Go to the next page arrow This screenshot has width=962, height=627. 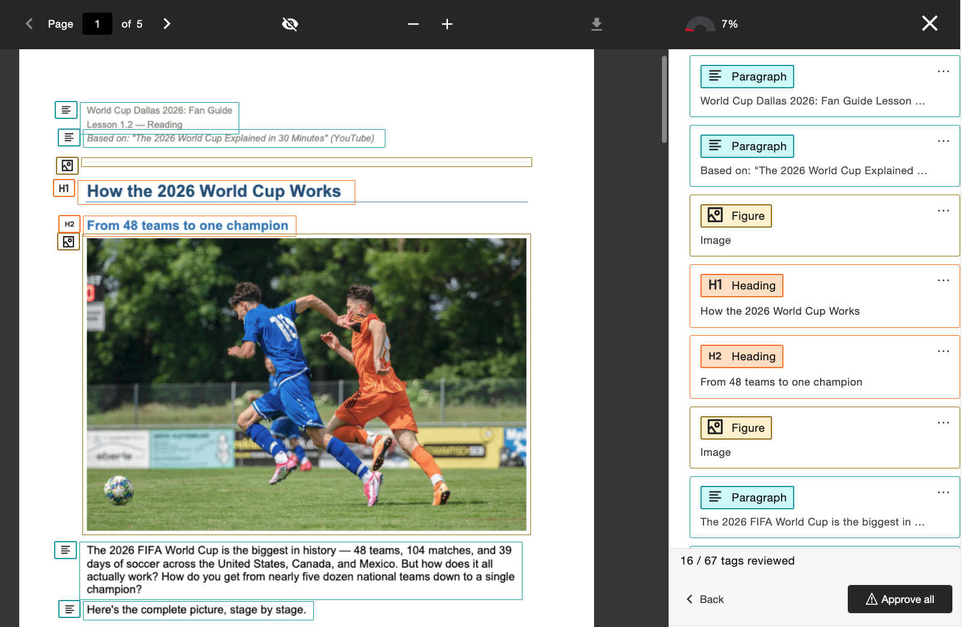point(167,24)
